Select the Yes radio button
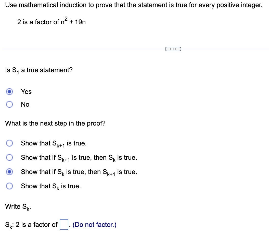 (9, 92)
